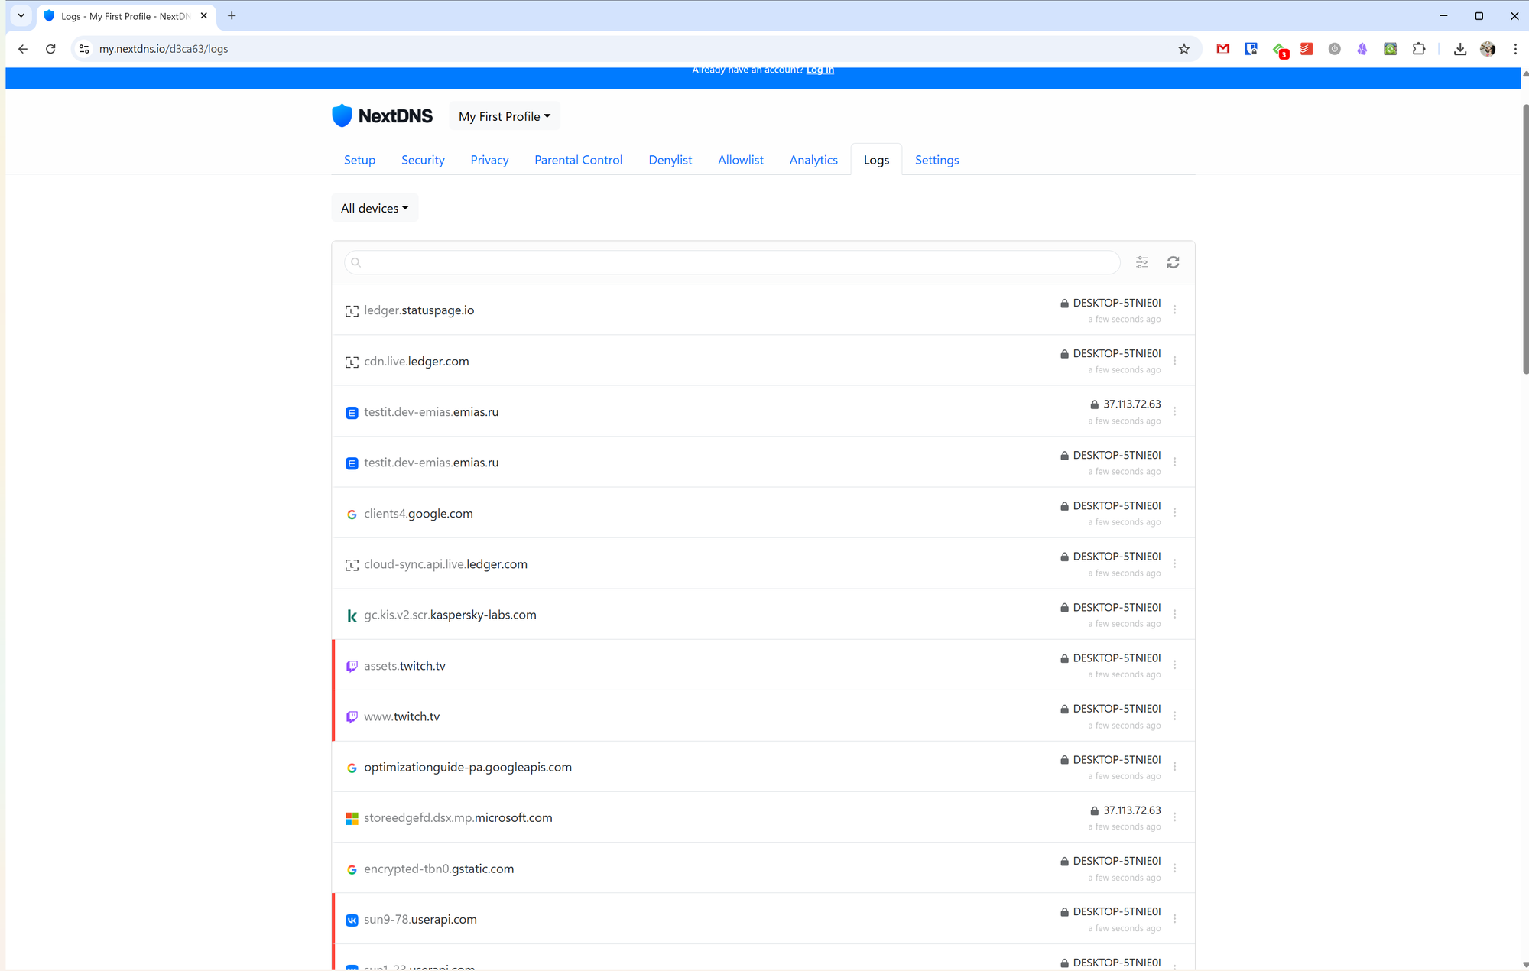Viewport: 1529px width, 971px height.
Task: Open the browser Extensions puzzle icon
Action: coord(1419,49)
